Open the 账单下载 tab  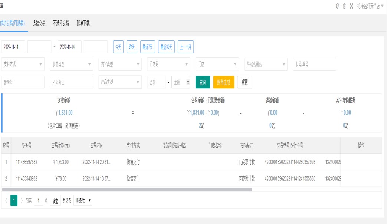(x=83, y=23)
